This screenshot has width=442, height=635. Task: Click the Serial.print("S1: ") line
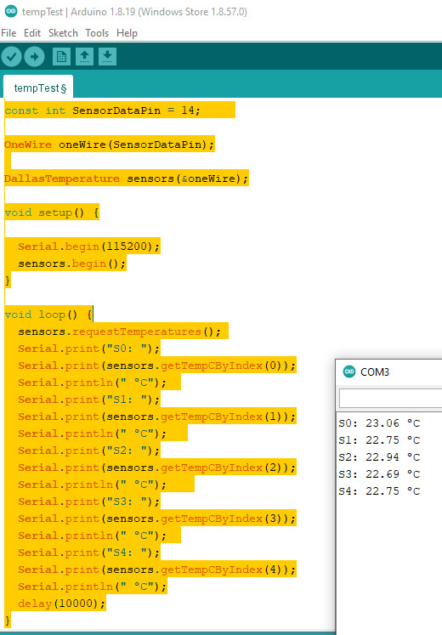coord(89,400)
